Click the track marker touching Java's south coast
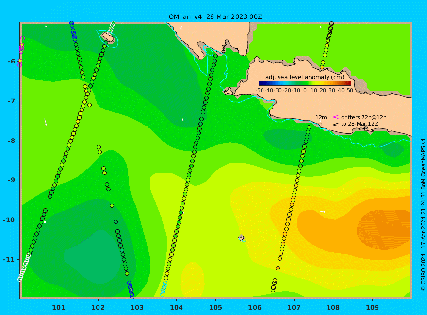 [309, 127]
